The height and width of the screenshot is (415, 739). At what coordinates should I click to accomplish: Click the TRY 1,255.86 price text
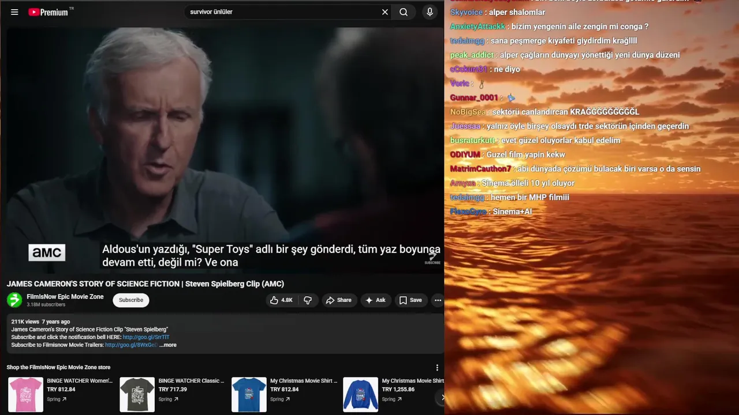coord(398,390)
